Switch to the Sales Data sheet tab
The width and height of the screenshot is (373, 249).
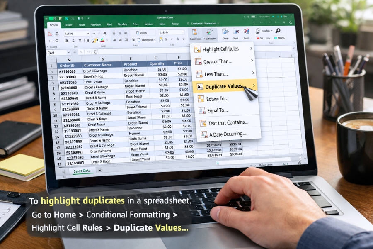pos(81,171)
